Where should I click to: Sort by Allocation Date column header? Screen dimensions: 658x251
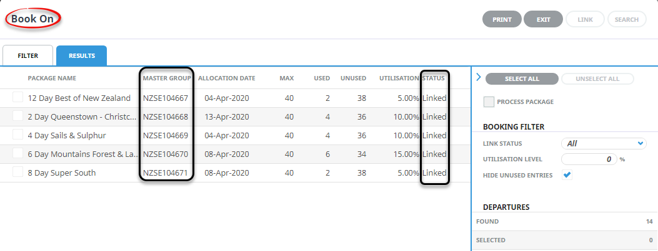(x=226, y=78)
